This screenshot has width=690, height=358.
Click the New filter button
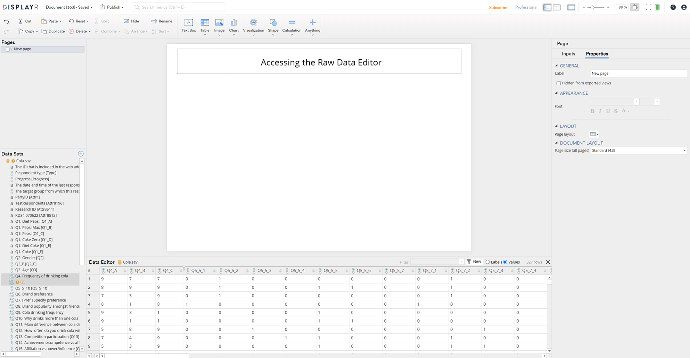tap(474, 262)
